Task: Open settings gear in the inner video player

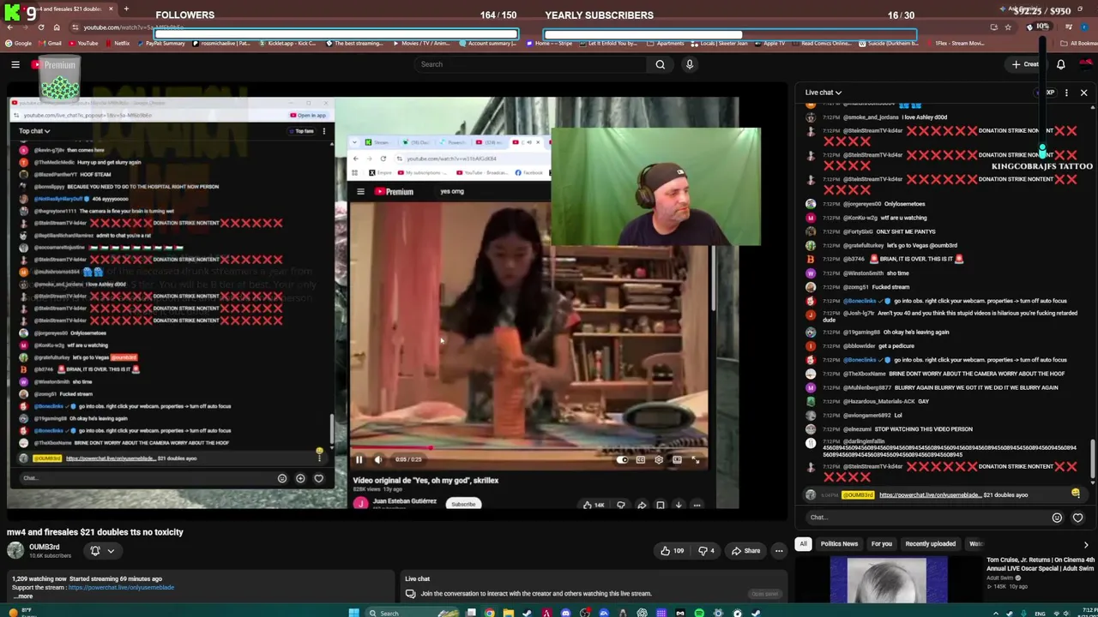Action: point(659,460)
